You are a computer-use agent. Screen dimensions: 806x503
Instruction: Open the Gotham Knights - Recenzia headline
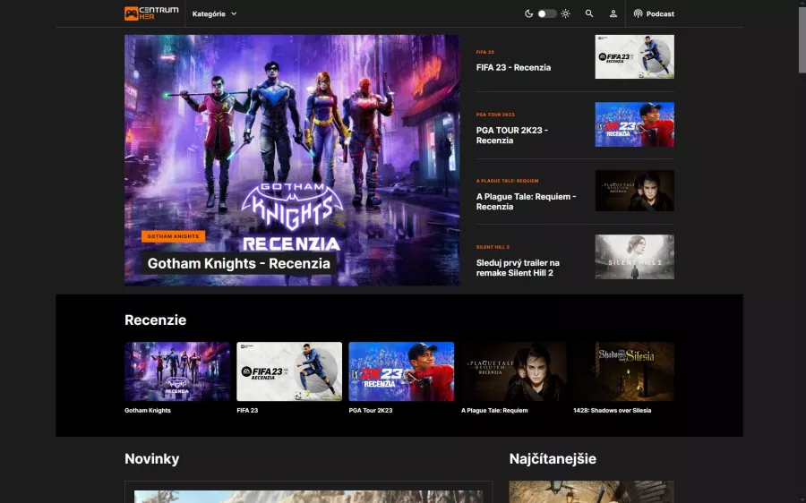tap(238, 263)
